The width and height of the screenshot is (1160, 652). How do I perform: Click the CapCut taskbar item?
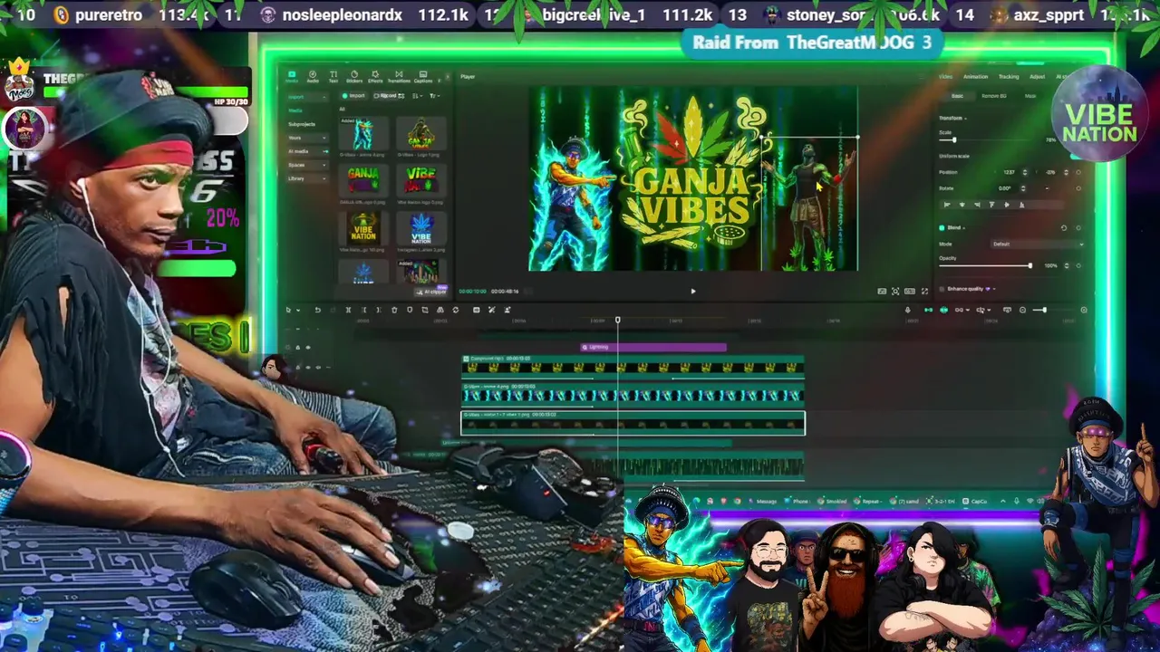[x=973, y=501]
